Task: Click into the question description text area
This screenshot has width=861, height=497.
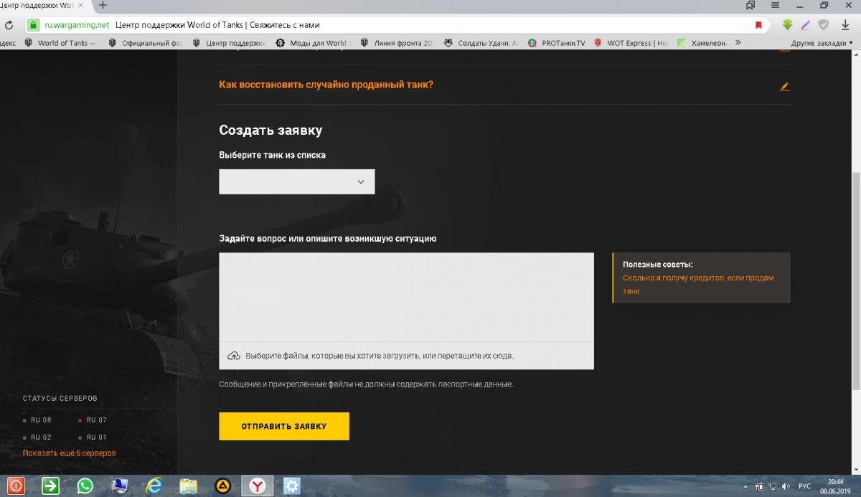Action: (406, 297)
